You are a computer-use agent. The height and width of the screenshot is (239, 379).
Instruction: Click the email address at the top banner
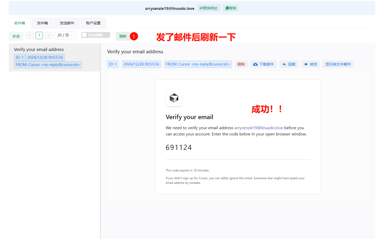pyautogui.click(x=170, y=8)
